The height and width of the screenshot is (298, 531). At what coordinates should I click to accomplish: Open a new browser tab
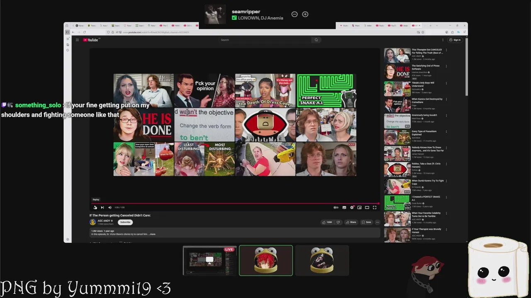(x=431, y=26)
